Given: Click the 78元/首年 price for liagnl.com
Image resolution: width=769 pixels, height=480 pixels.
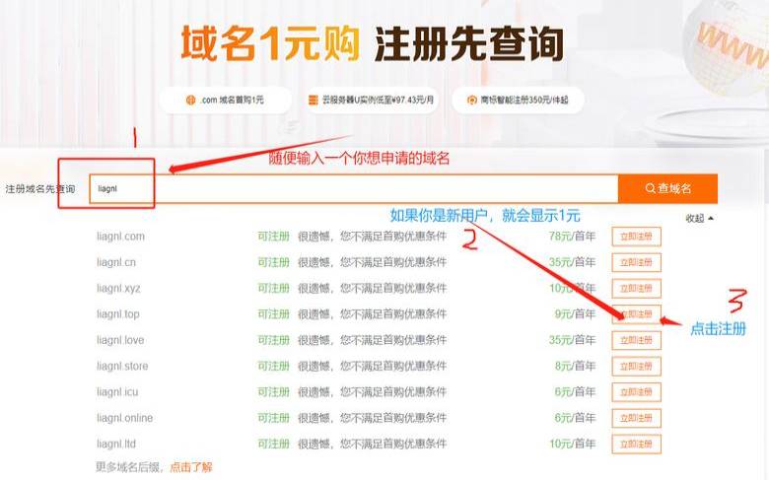Looking at the screenshot, I should (x=572, y=237).
